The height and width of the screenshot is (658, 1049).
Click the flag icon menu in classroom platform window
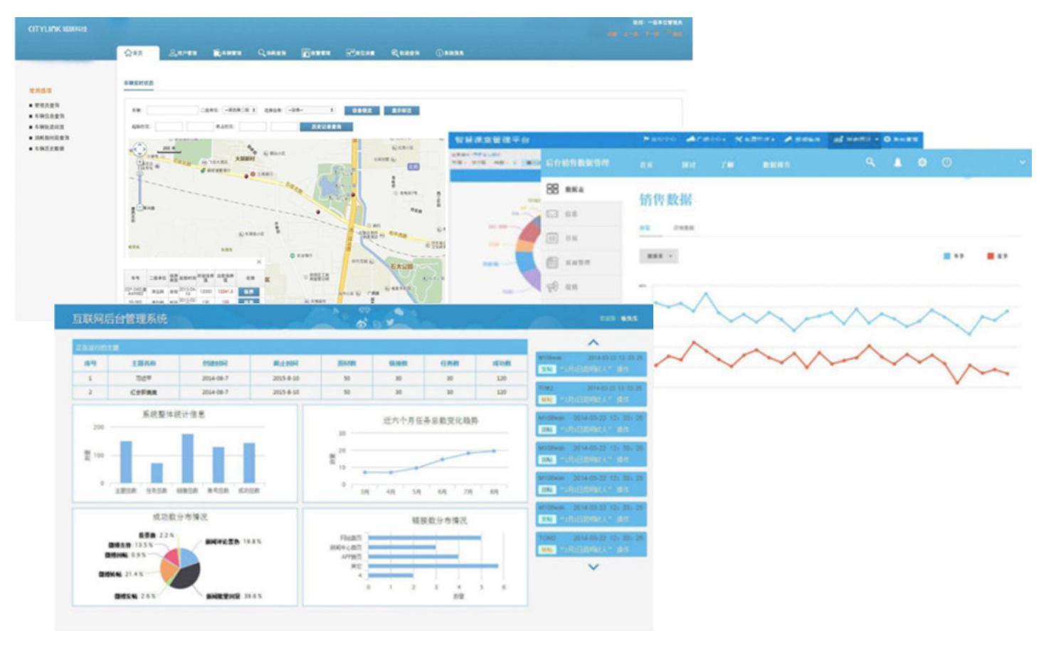pos(660,139)
